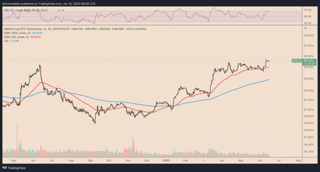Click the BTC.D price label tag

(x=297, y=61)
